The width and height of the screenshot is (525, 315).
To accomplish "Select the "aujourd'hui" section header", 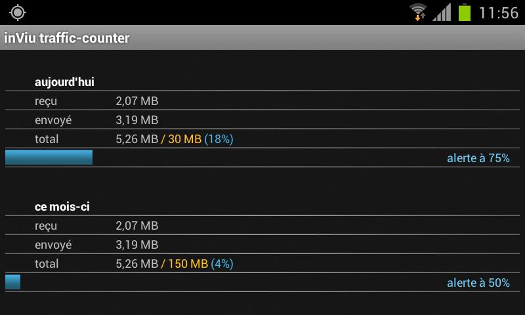I will [64, 82].
